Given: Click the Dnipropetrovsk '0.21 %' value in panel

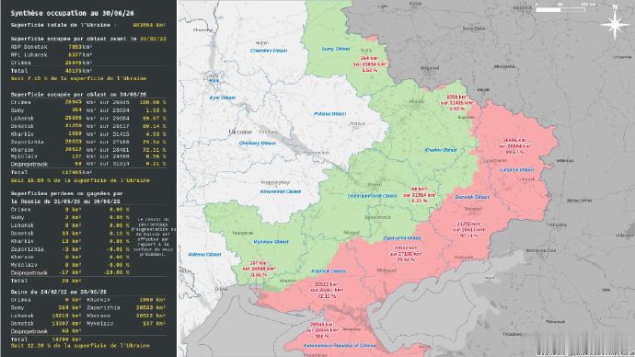Looking at the screenshot, I should pos(156,164).
